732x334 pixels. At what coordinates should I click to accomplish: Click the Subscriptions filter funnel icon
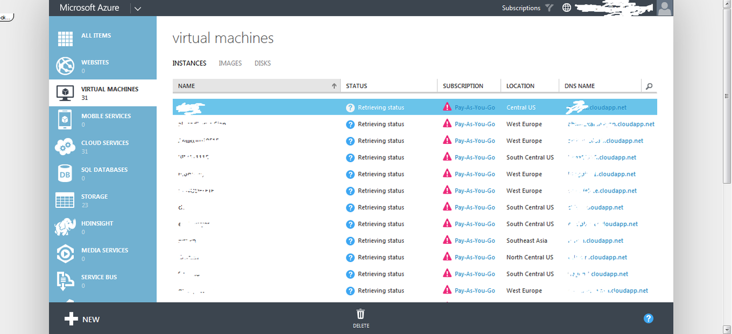pos(549,8)
